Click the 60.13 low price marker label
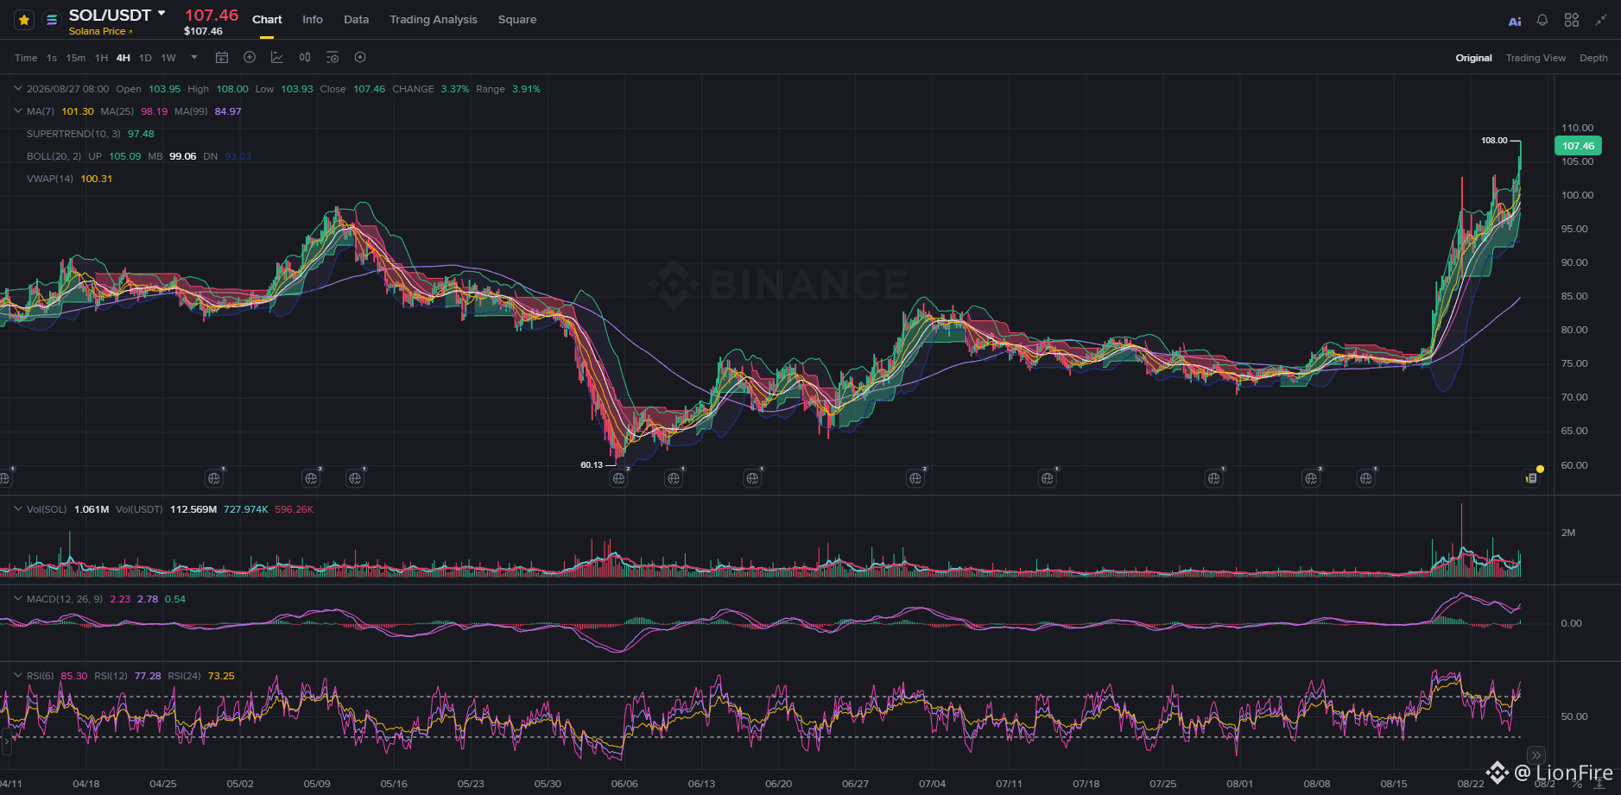Image resolution: width=1621 pixels, height=795 pixels. point(592,465)
